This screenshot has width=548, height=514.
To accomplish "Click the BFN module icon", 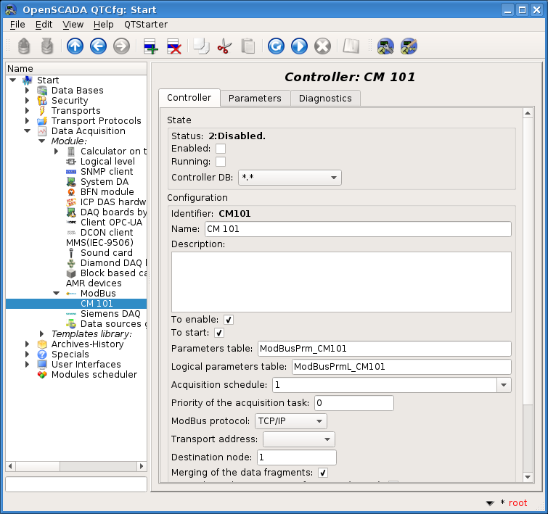I will coord(71,192).
